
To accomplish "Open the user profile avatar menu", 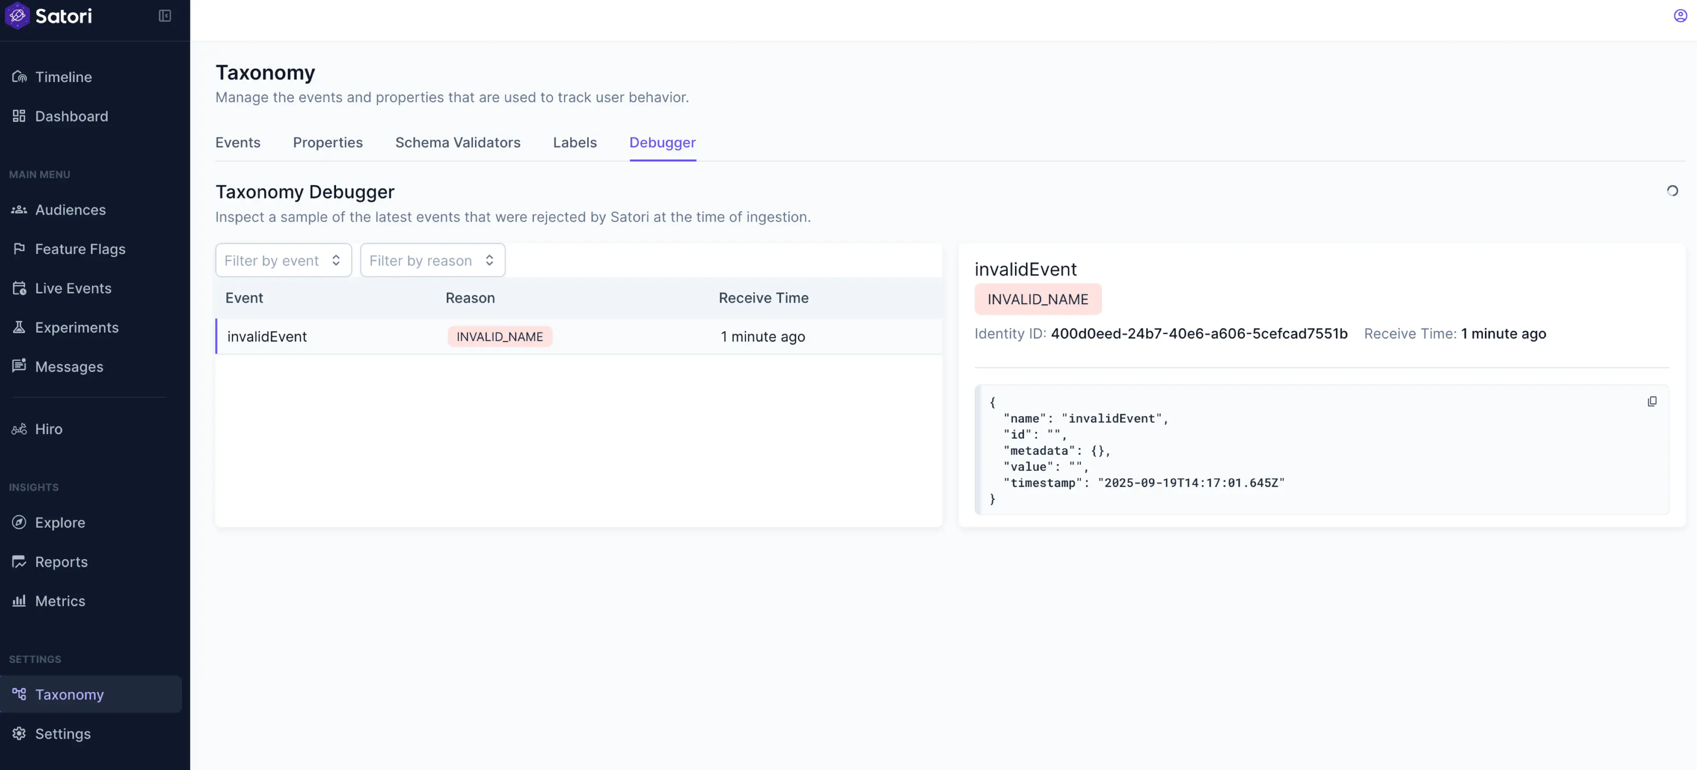I will tap(1679, 15).
